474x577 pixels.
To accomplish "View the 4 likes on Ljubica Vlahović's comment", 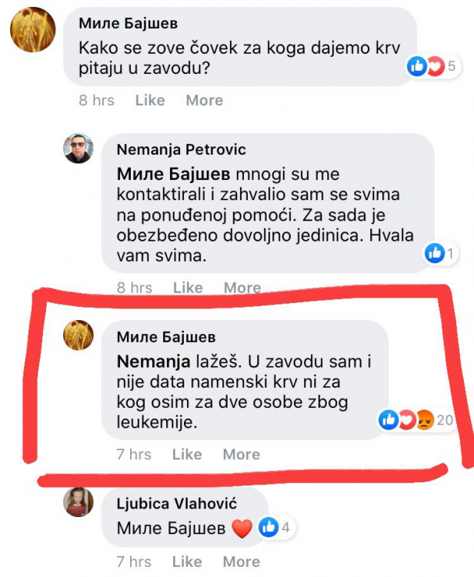I will pos(274,528).
